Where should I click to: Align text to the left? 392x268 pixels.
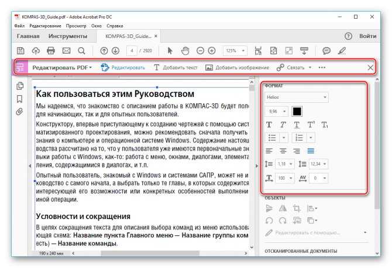coord(269,151)
